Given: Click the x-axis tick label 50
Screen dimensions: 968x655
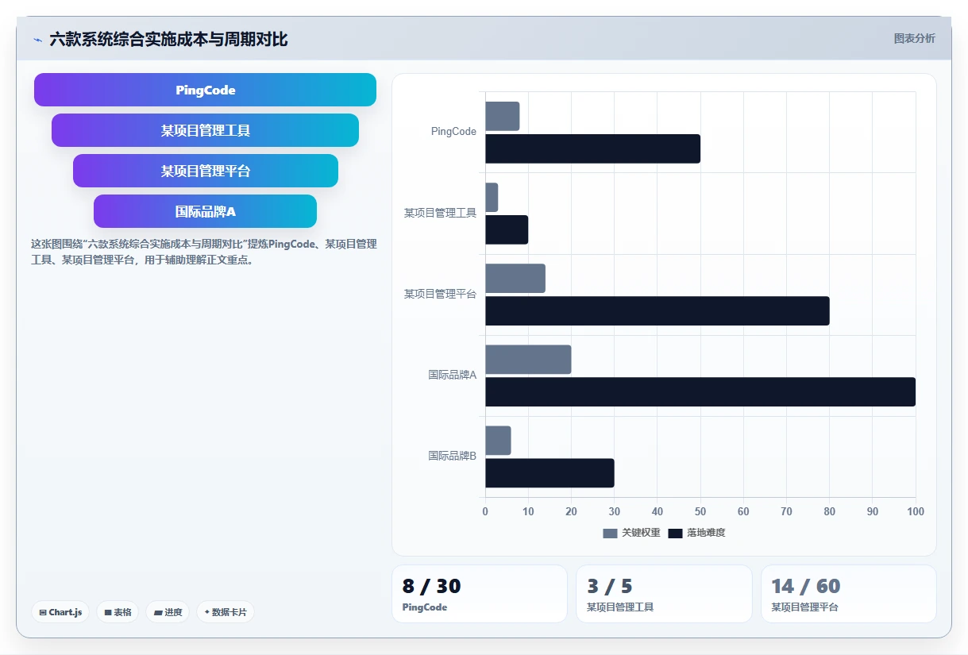Looking at the screenshot, I should (x=700, y=511).
